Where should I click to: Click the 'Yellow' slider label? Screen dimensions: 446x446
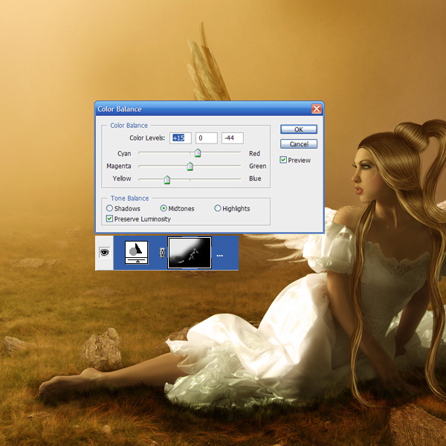click(x=122, y=178)
